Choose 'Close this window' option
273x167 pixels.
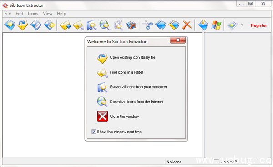124,116
